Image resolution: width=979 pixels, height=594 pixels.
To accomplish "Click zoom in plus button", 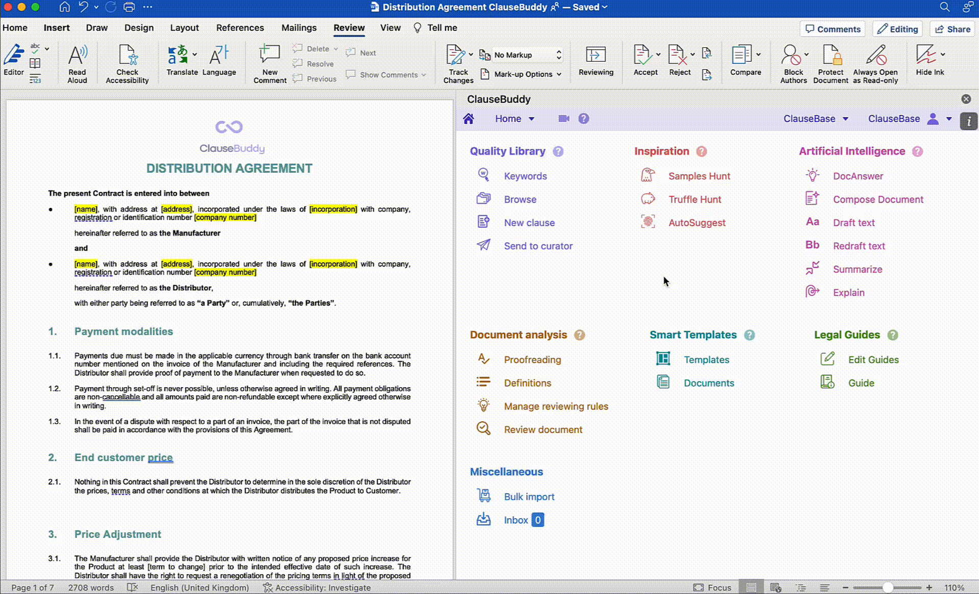I will point(929,588).
